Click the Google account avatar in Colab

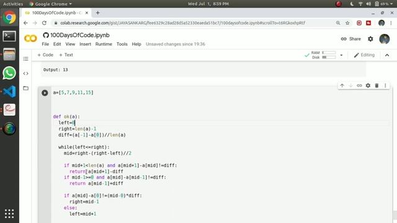[385, 39]
